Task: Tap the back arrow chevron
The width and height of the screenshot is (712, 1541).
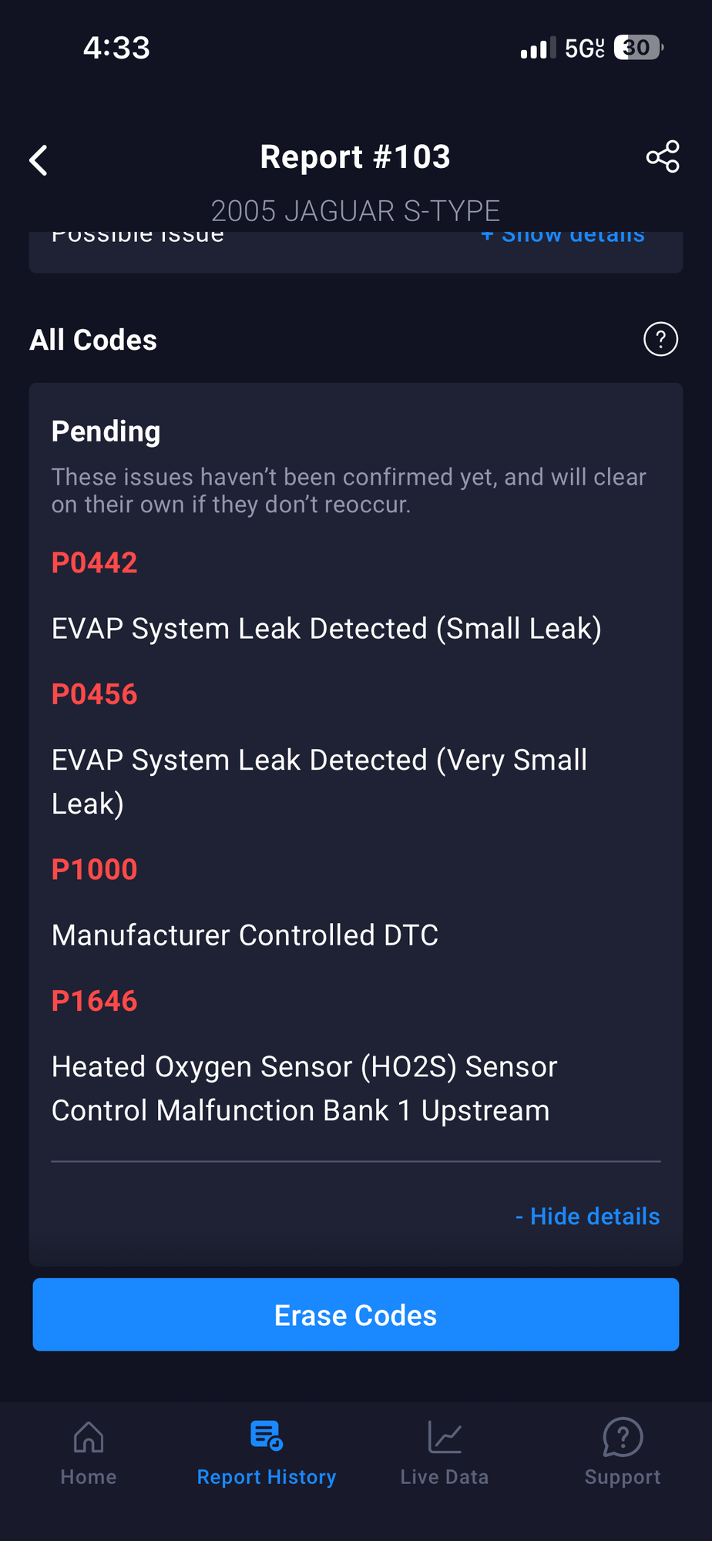Action: pos(39,160)
